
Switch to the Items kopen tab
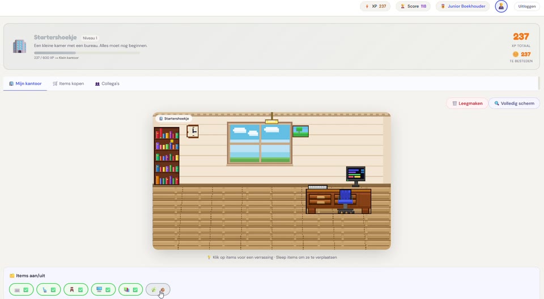tap(69, 84)
